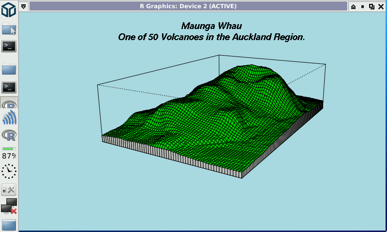Launch the upper terminal icon
Screen dimensions: 387x232
[9, 46]
